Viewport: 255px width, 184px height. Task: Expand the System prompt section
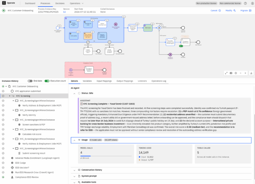[74, 176]
